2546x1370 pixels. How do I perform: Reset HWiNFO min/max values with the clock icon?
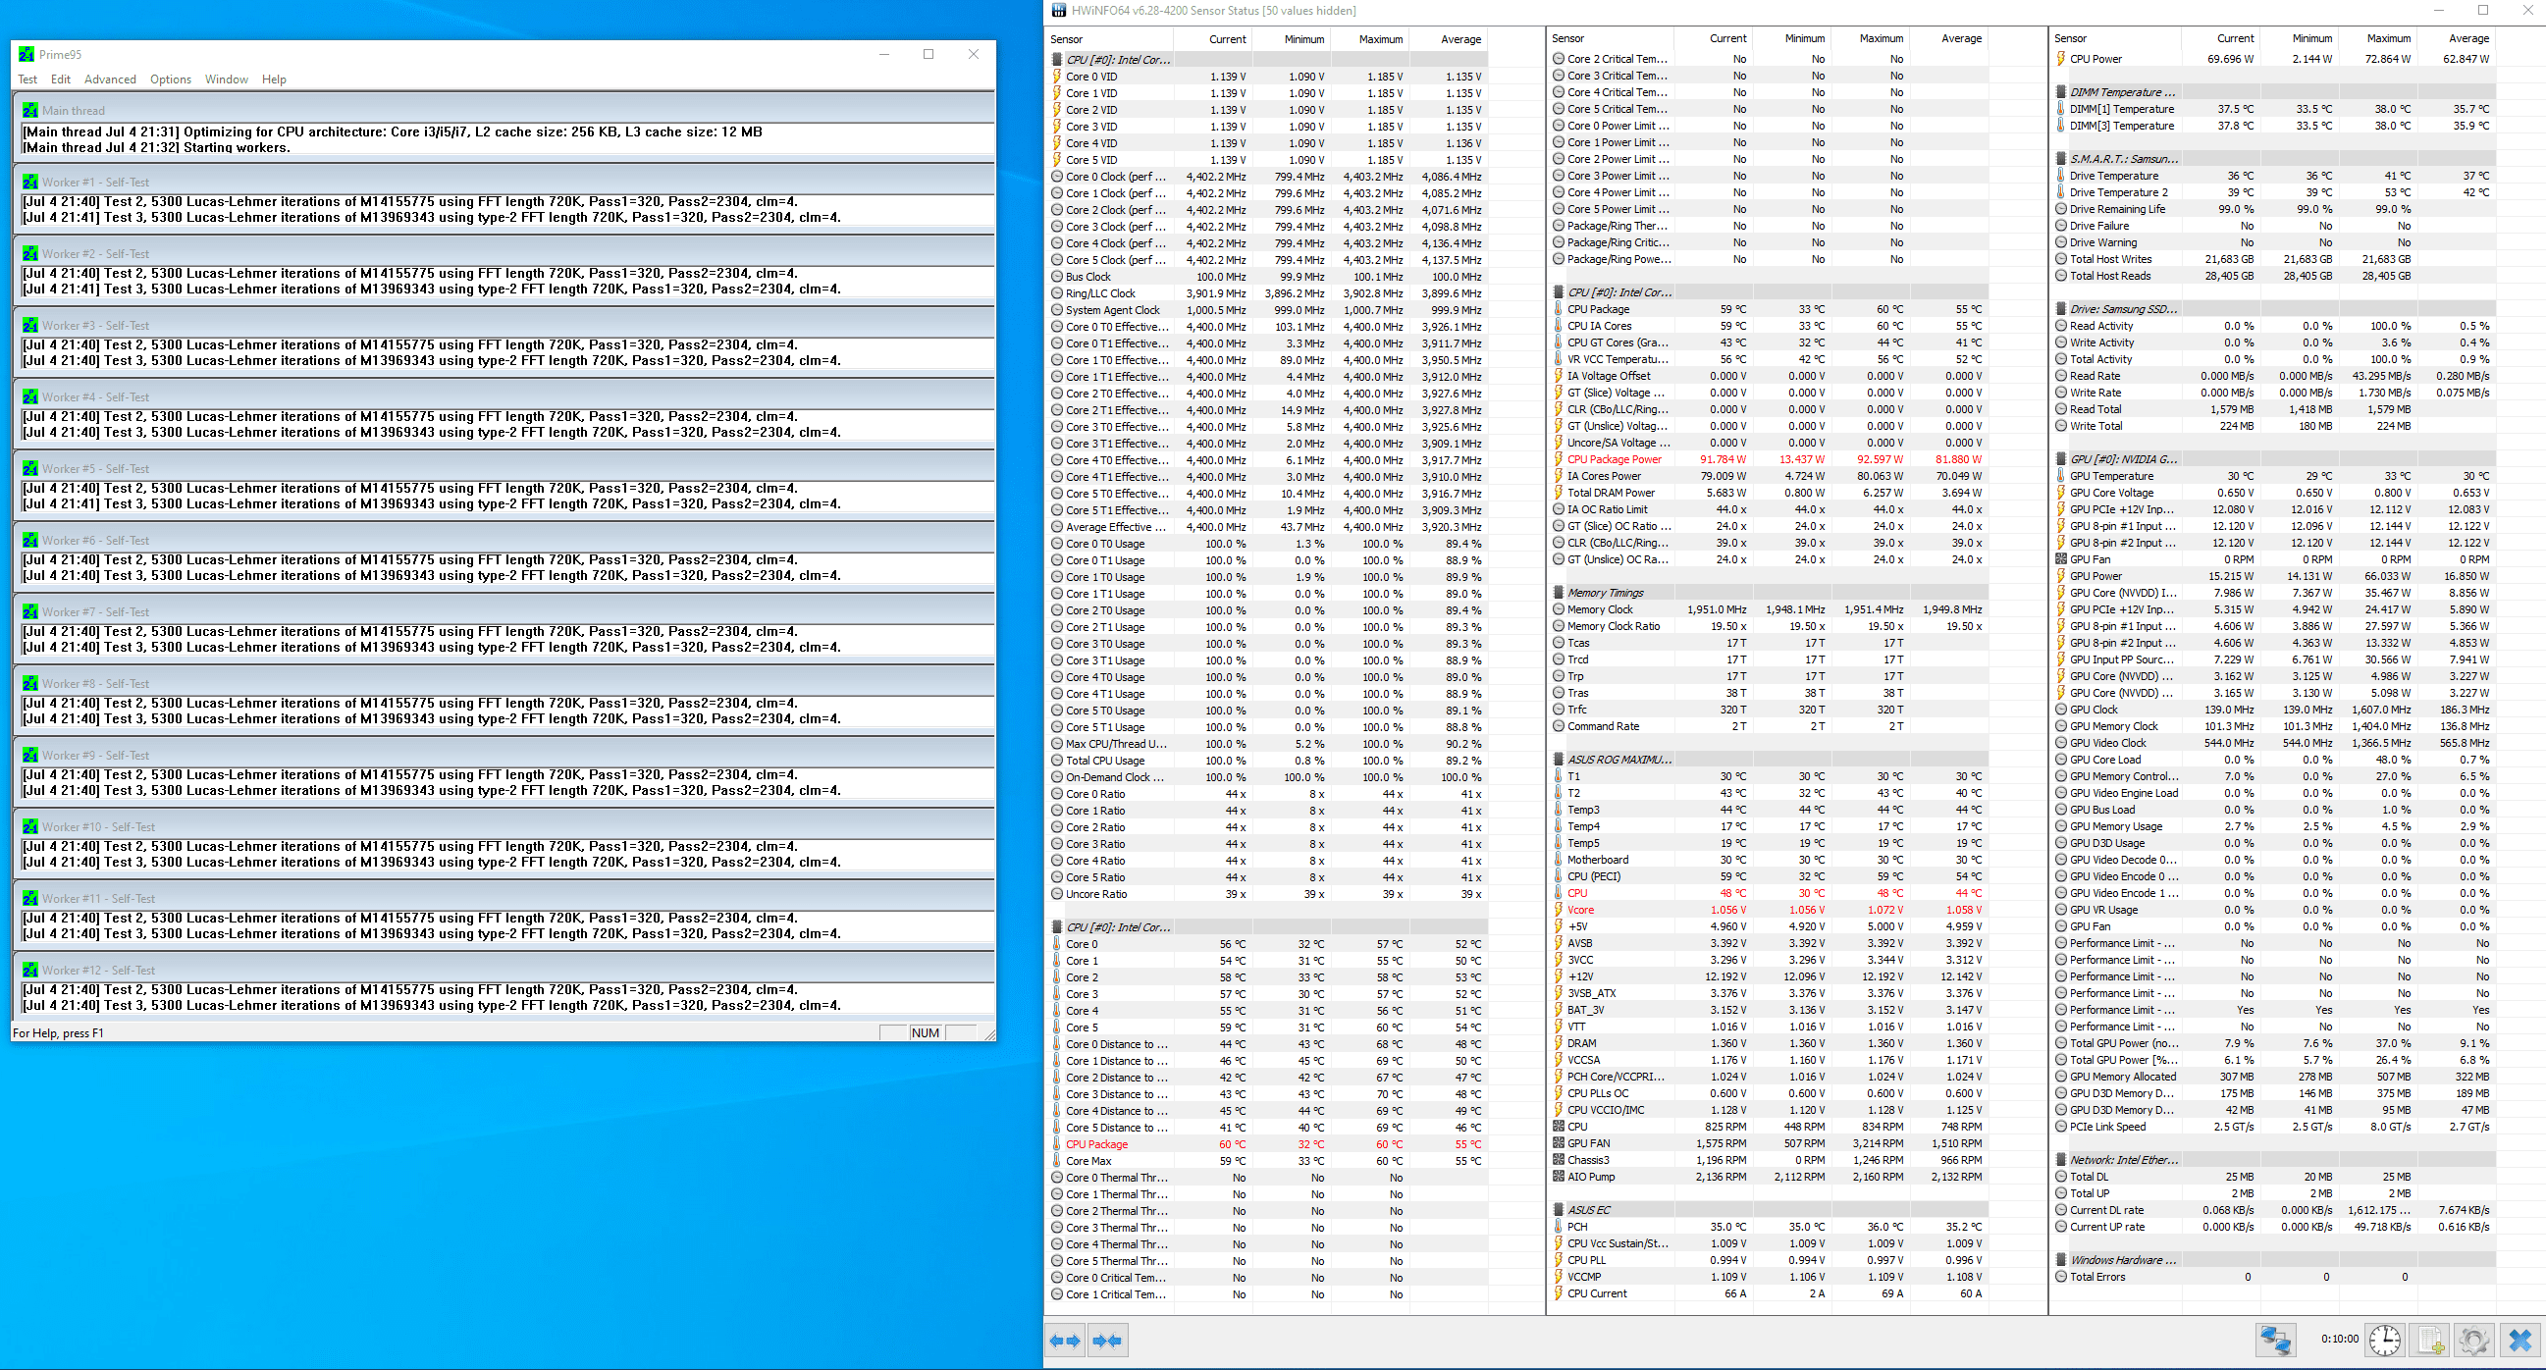point(2384,1341)
